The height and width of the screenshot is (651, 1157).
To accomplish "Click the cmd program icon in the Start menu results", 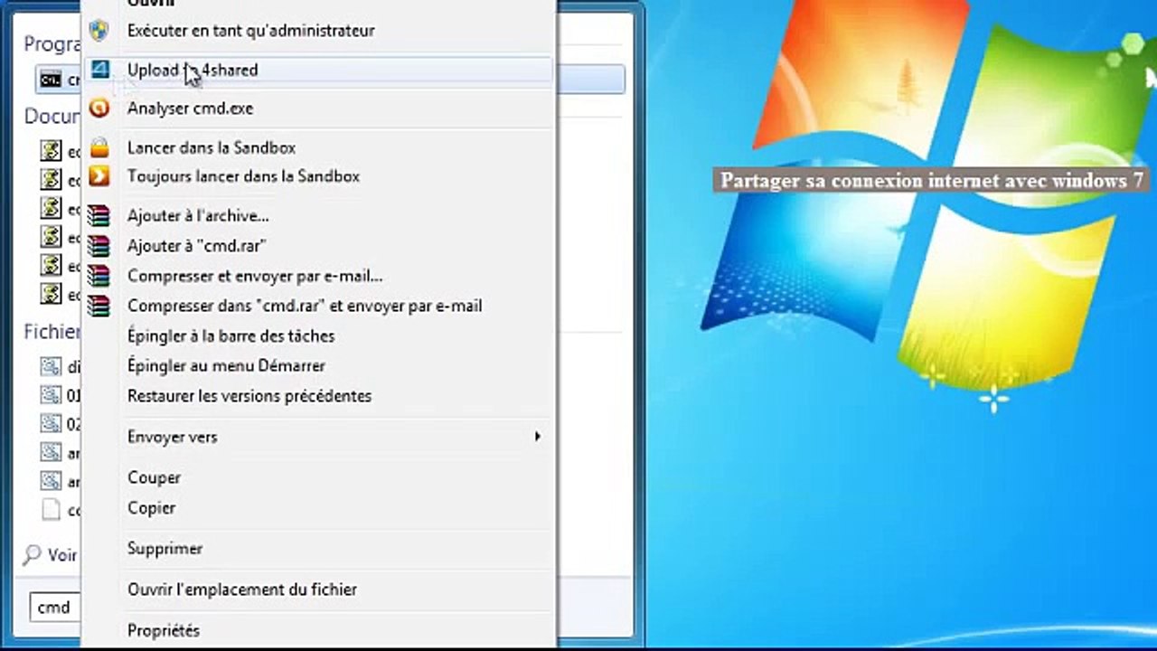I will click(51, 80).
